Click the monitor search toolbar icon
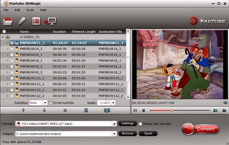This screenshot has height=145, width=229. click(50, 21)
